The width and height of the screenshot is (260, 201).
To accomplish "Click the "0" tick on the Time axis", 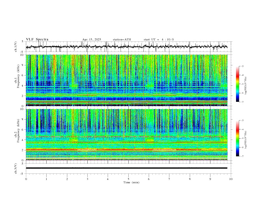I will pyautogui.click(x=26, y=179).
